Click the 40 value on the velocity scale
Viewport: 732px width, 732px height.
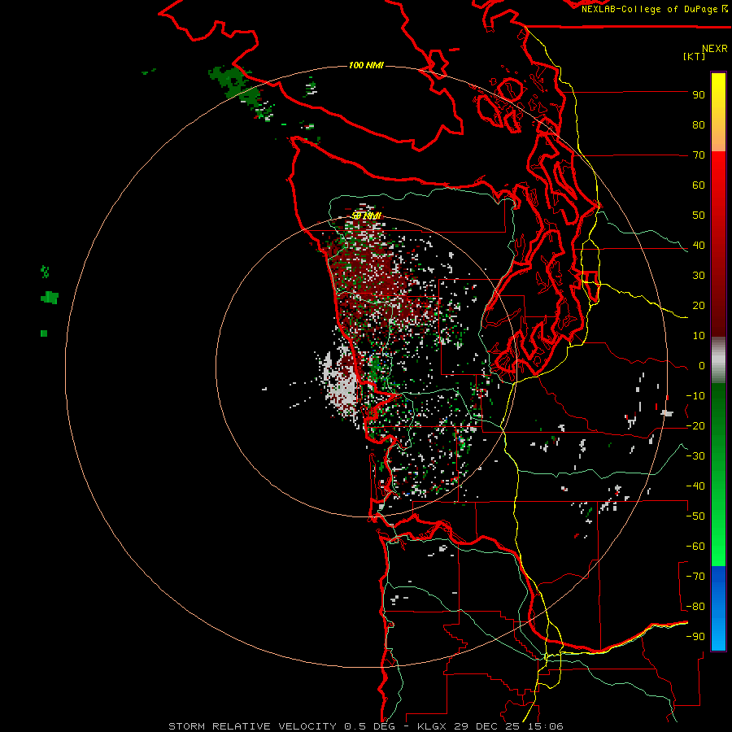click(x=699, y=246)
